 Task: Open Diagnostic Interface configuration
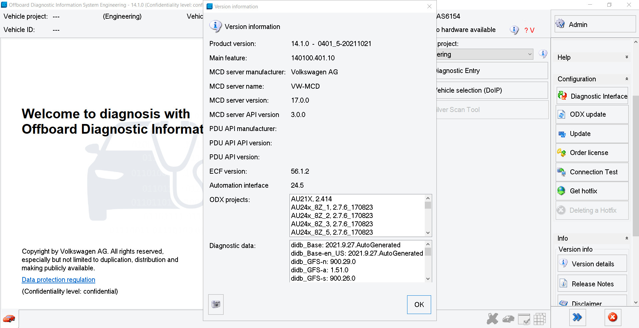592,96
